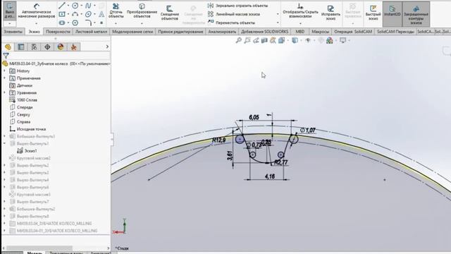The image size is (451, 254).
Task: Select the Point sketch tool
Action: [101, 23]
